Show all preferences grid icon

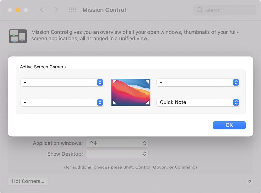click(73, 10)
